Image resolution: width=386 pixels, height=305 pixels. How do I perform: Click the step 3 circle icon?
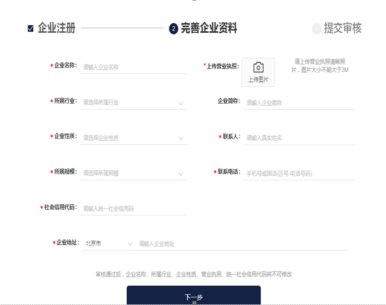pyautogui.click(x=316, y=28)
